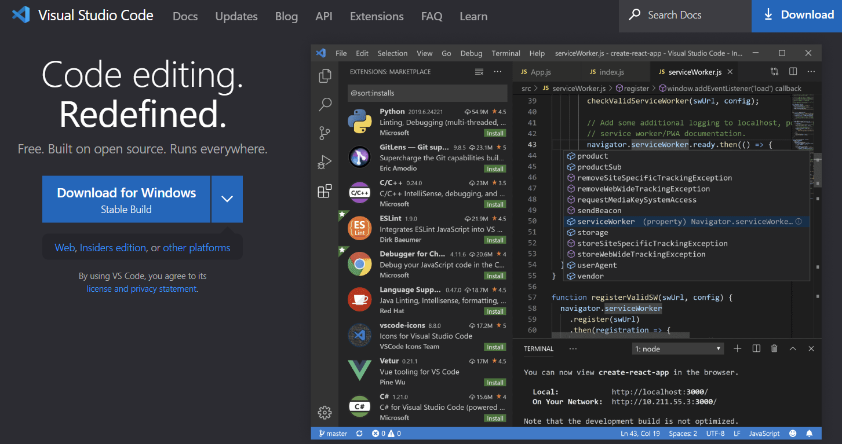Click the Web link
842x444 pixels.
click(65, 247)
